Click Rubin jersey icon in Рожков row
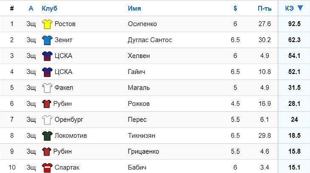This screenshot has width=310, height=173. pyautogui.click(x=46, y=104)
